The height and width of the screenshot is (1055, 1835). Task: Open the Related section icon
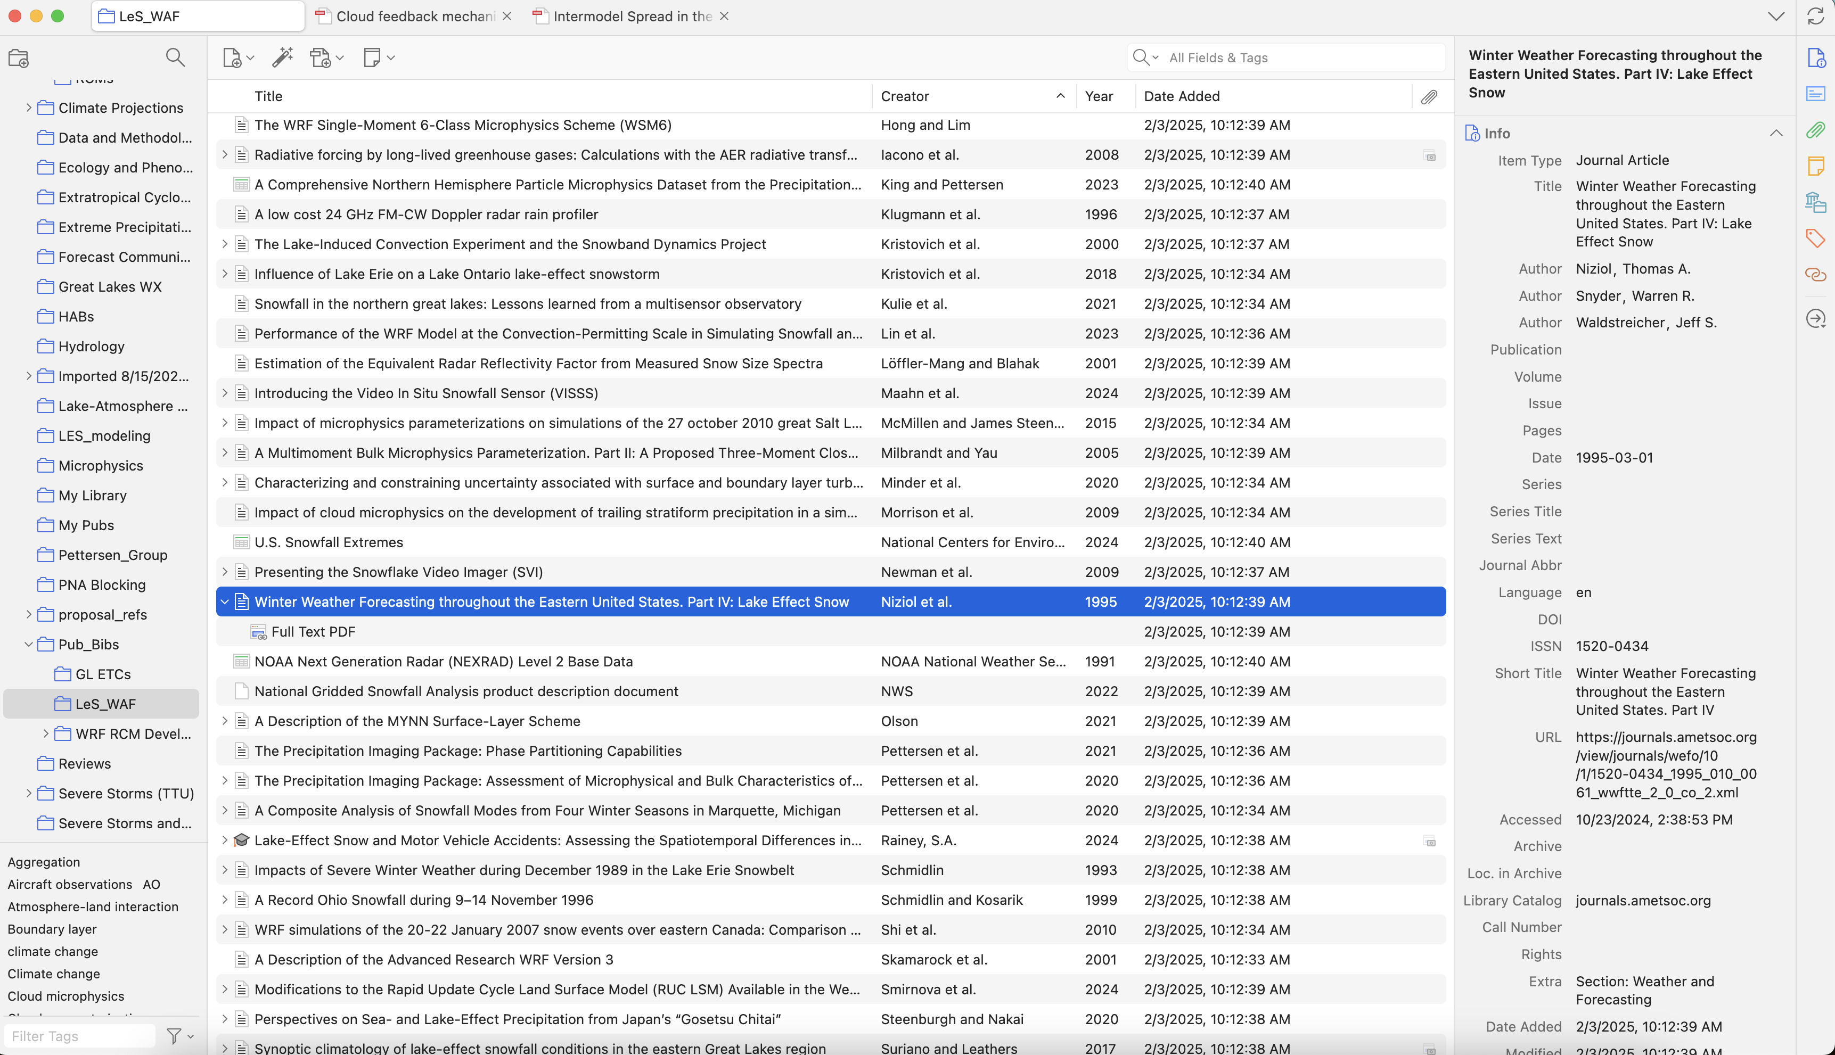(1815, 275)
